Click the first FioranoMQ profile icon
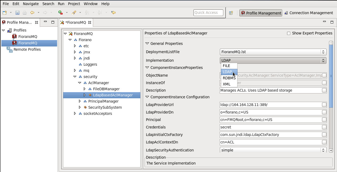This screenshot has width=337, height=172. [x=14, y=37]
